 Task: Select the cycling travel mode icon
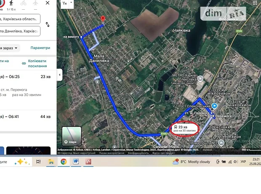pyautogui.click(x=24, y=3)
